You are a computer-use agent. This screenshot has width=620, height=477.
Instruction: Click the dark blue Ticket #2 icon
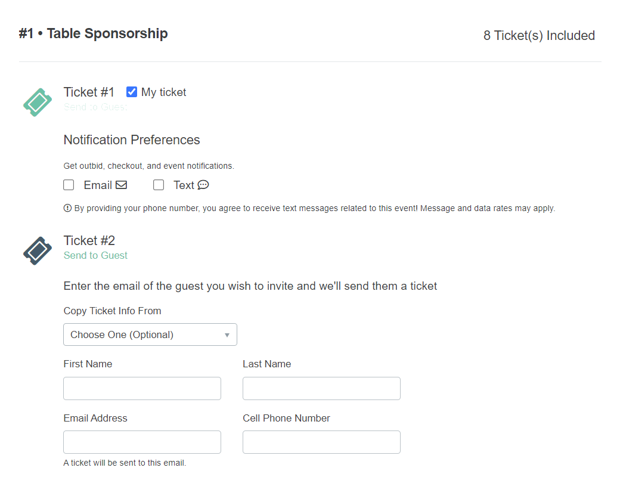pos(38,251)
